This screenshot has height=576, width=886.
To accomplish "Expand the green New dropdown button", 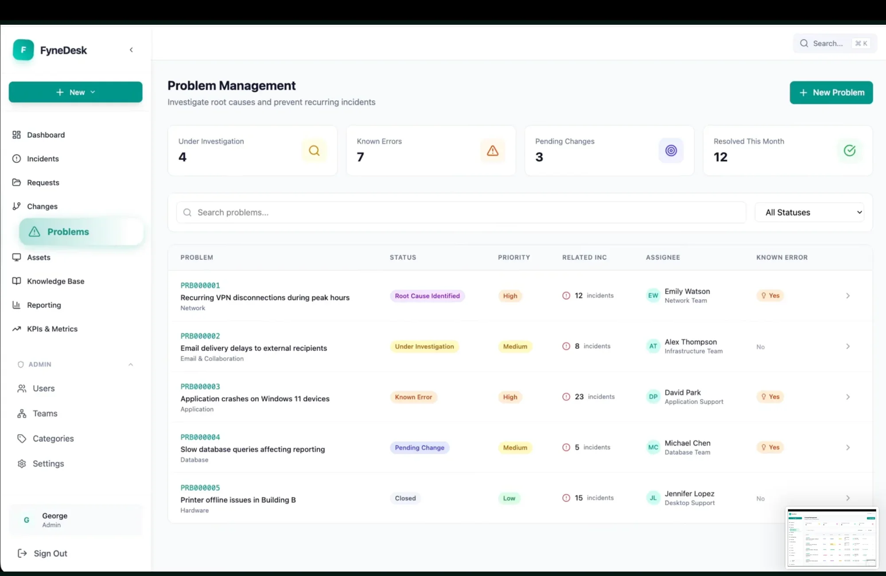I will click(x=75, y=92).
